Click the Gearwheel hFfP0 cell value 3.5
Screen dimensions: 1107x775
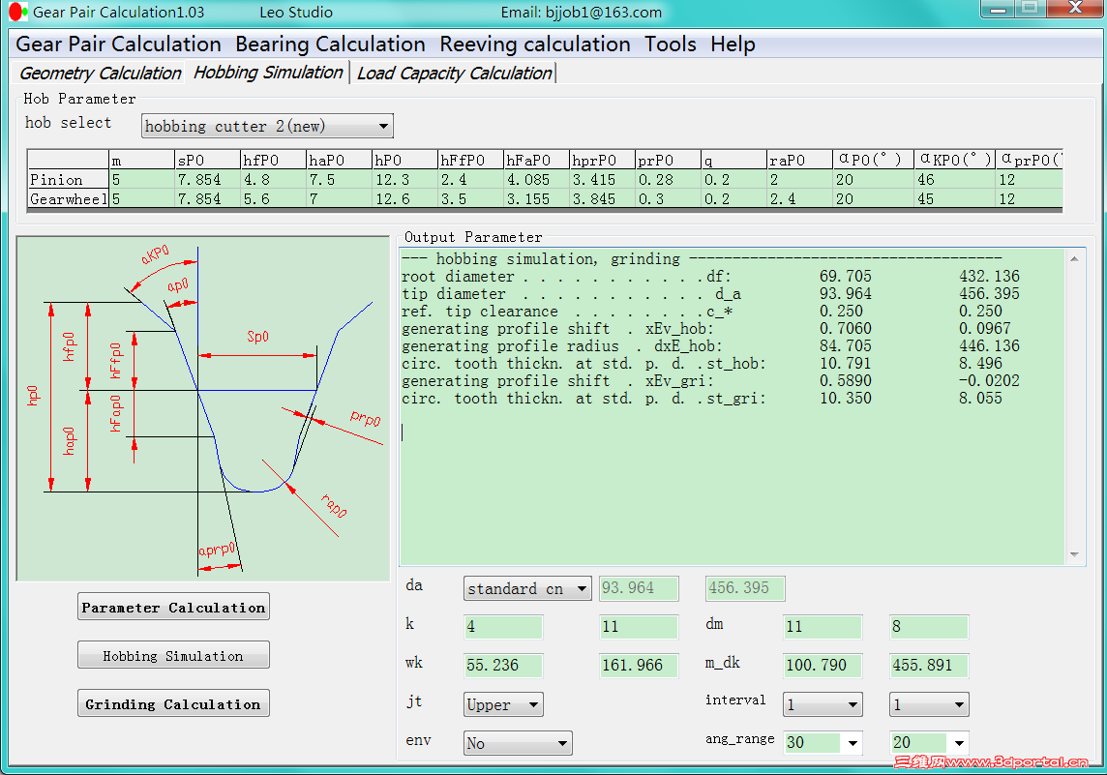coord(470,199)
